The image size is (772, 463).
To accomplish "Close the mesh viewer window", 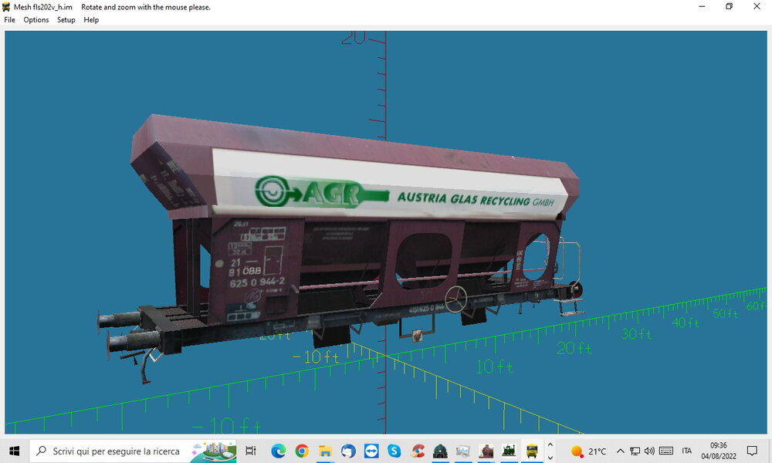I will (x=757, y=6).
